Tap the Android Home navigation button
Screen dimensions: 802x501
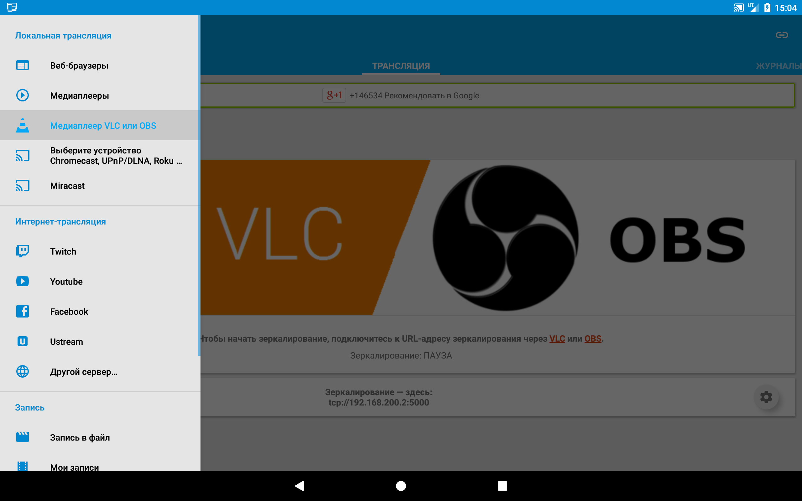(x=401, y=486)
